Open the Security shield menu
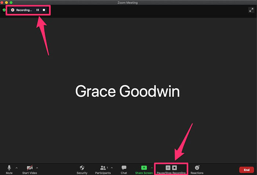Screen dimensions: 257x175 (82, 168)
